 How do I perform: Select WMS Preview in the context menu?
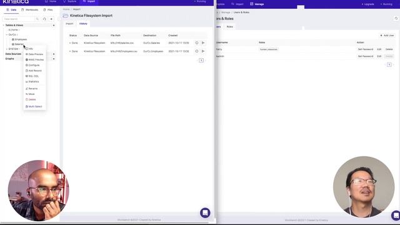[x=35, y=60]
